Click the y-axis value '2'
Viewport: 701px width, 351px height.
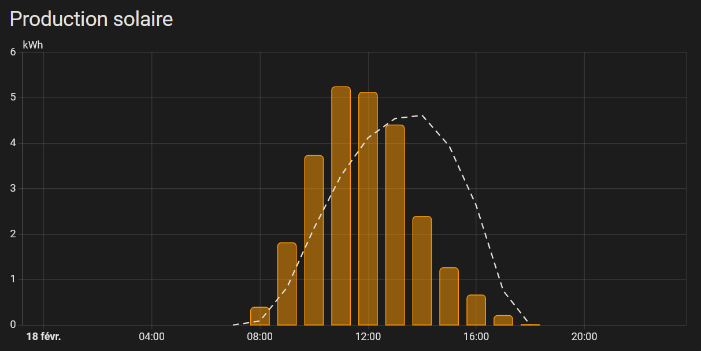pyautogui.click(x=13, y=234)
